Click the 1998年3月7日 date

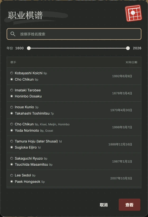click(122, 127)
